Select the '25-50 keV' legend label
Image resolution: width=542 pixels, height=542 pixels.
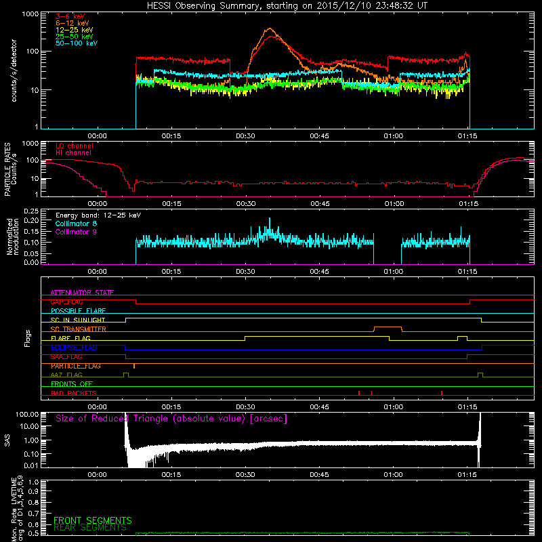tap(75, 37)
